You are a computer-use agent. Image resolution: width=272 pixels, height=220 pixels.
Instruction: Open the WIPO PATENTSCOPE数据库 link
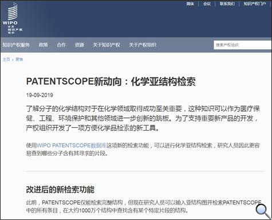tap(72, 146)
